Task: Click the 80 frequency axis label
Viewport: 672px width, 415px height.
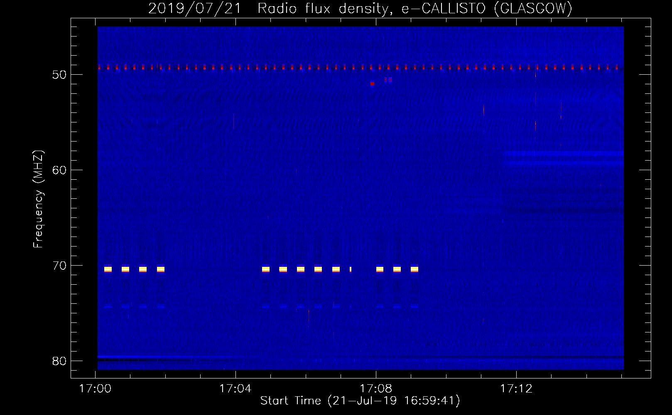Action: coord(59,361)
